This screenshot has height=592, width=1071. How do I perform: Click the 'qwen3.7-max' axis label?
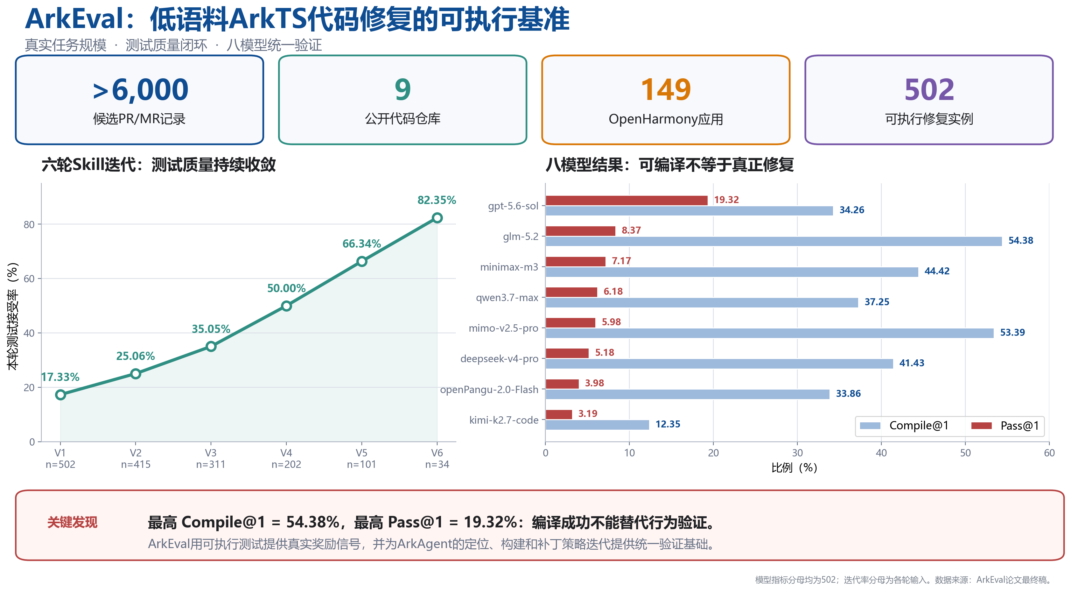tap(507, 298)
